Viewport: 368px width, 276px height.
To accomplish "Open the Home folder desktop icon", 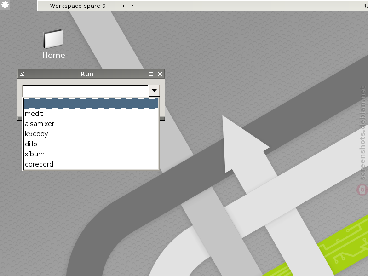I will (53, 44).
